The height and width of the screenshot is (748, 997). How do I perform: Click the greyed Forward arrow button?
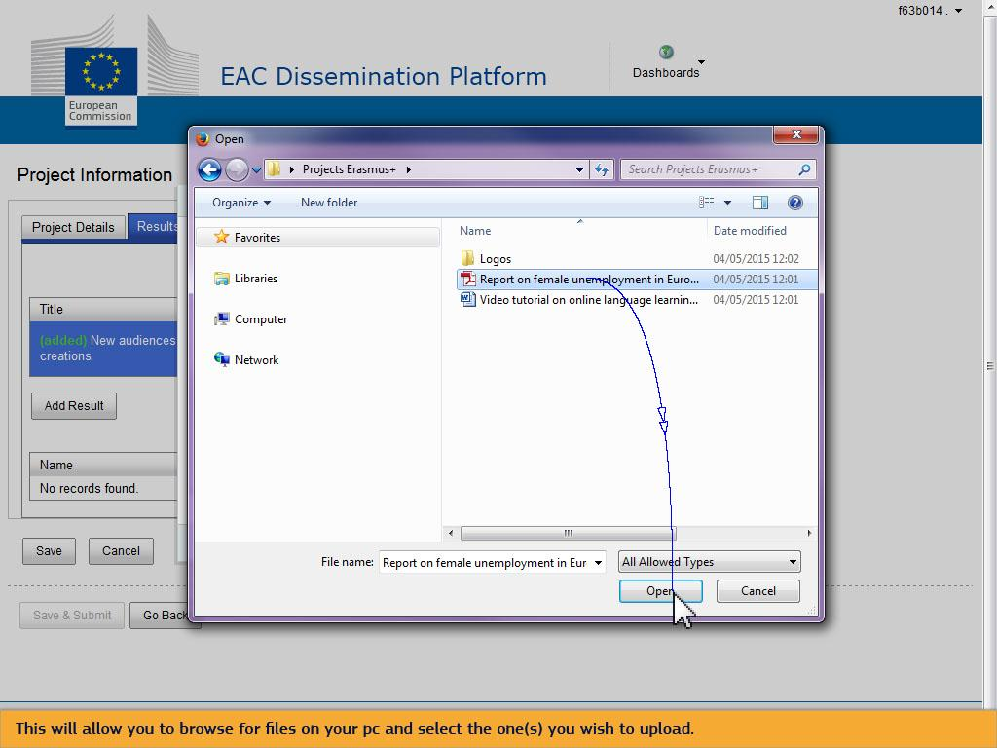(237, 169)
